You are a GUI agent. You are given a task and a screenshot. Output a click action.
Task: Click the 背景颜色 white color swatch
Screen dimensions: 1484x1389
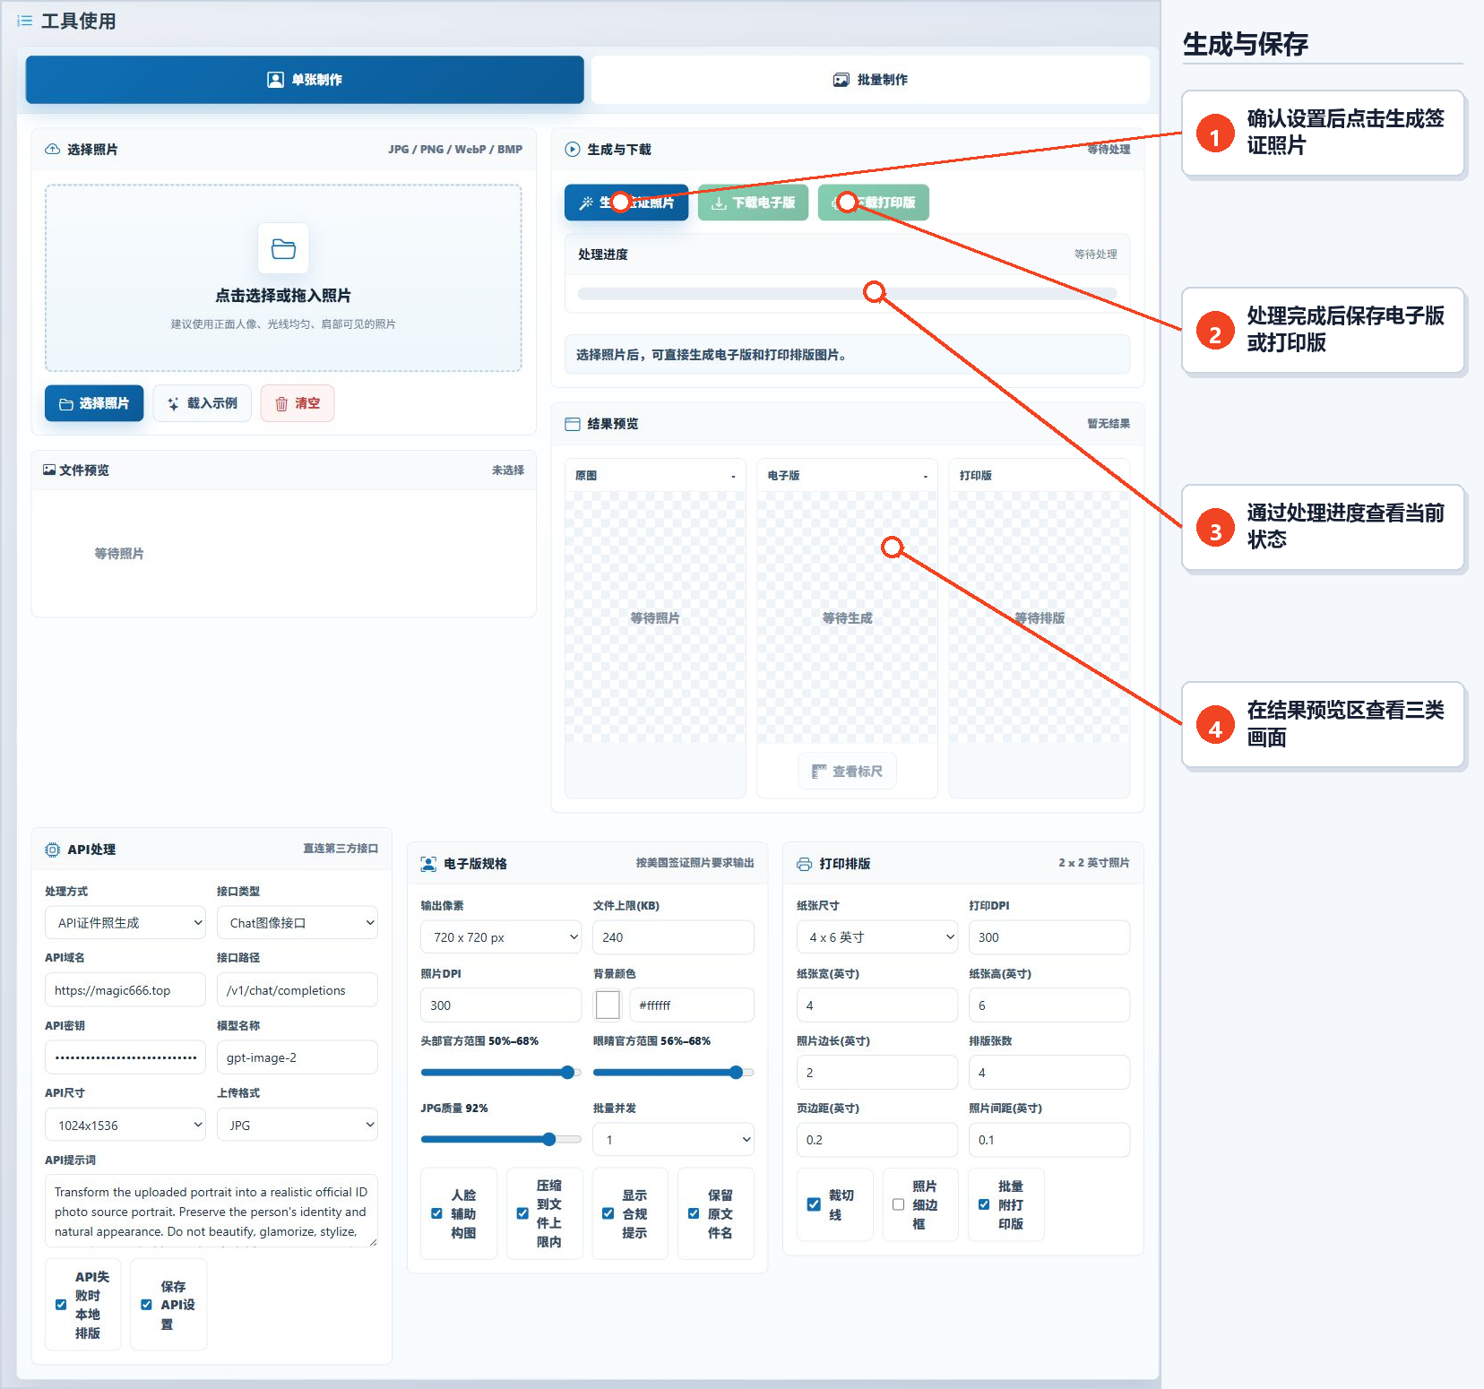608,1005
